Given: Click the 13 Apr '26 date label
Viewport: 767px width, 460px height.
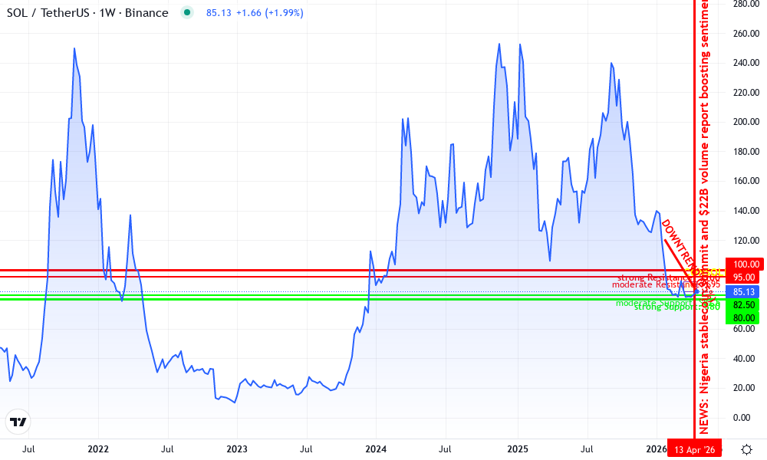Looking at the screenshot, I should tap(694, 450).
